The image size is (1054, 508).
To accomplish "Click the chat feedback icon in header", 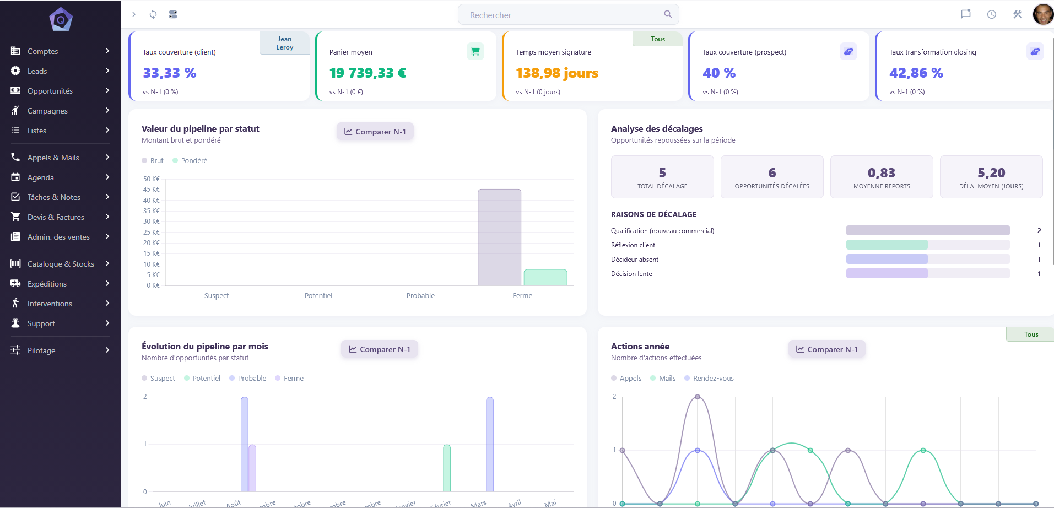I will (966, 14).
